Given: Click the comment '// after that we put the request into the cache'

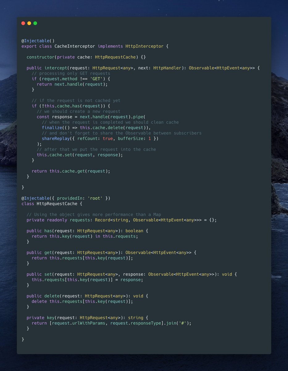Looking at the screenshot, I should pos(96,149).
